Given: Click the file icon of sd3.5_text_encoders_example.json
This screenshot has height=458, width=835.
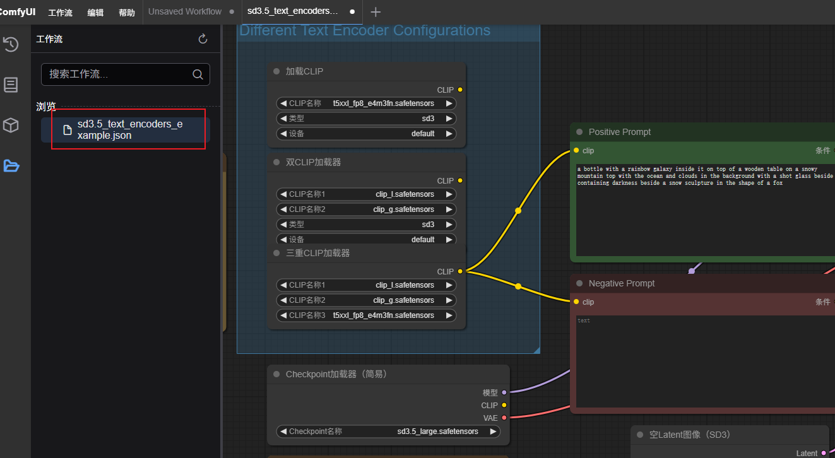Looking at the screenshot, I should point(68,130).
